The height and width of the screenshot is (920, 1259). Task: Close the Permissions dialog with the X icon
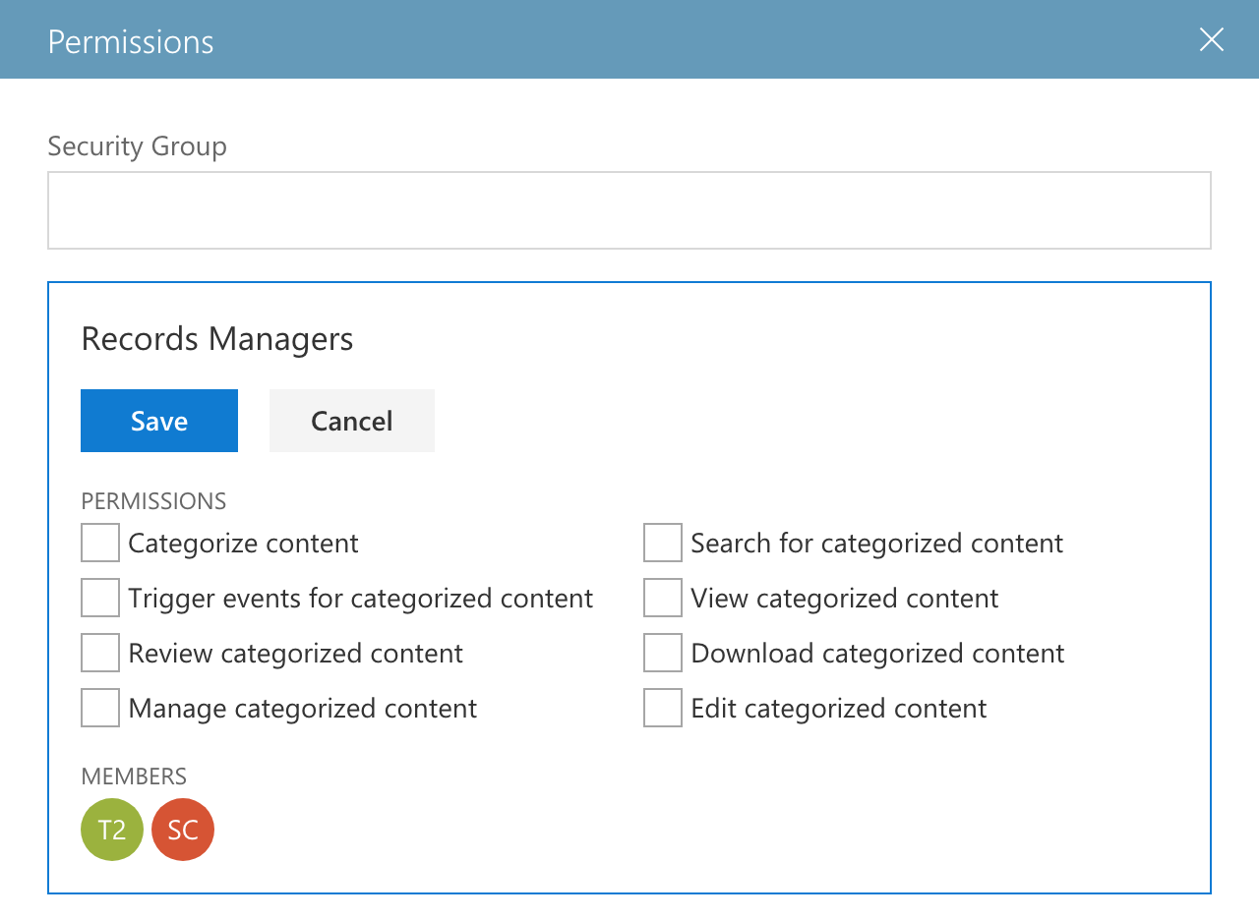click(1212, 39)
